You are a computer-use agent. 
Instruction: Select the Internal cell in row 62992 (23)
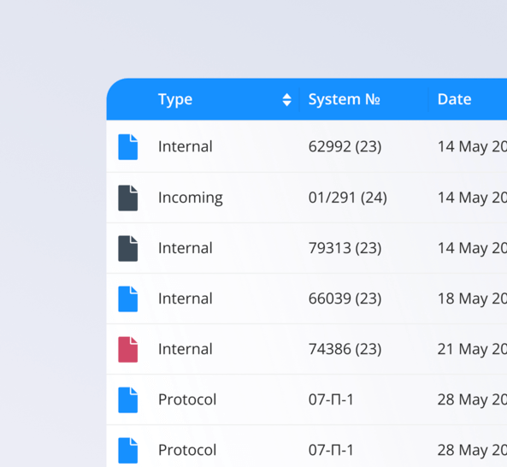186,146
